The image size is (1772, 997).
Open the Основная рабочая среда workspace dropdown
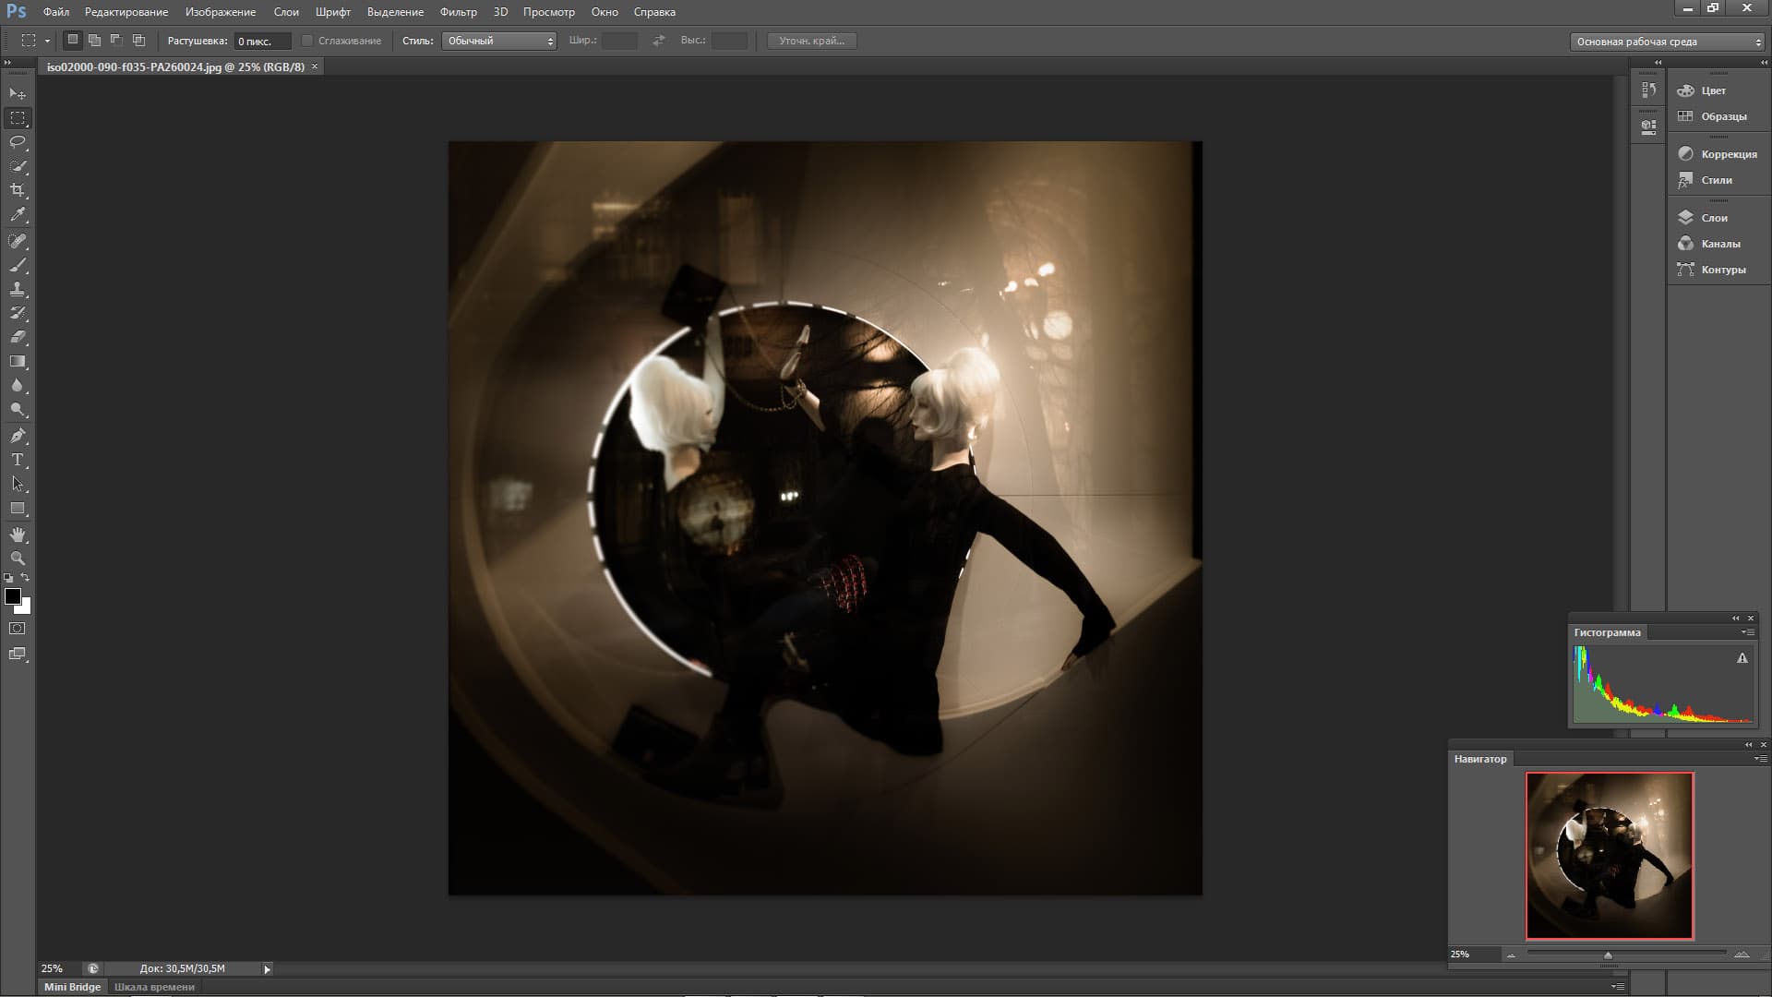pyautogui.click(x=1667, y=42)
